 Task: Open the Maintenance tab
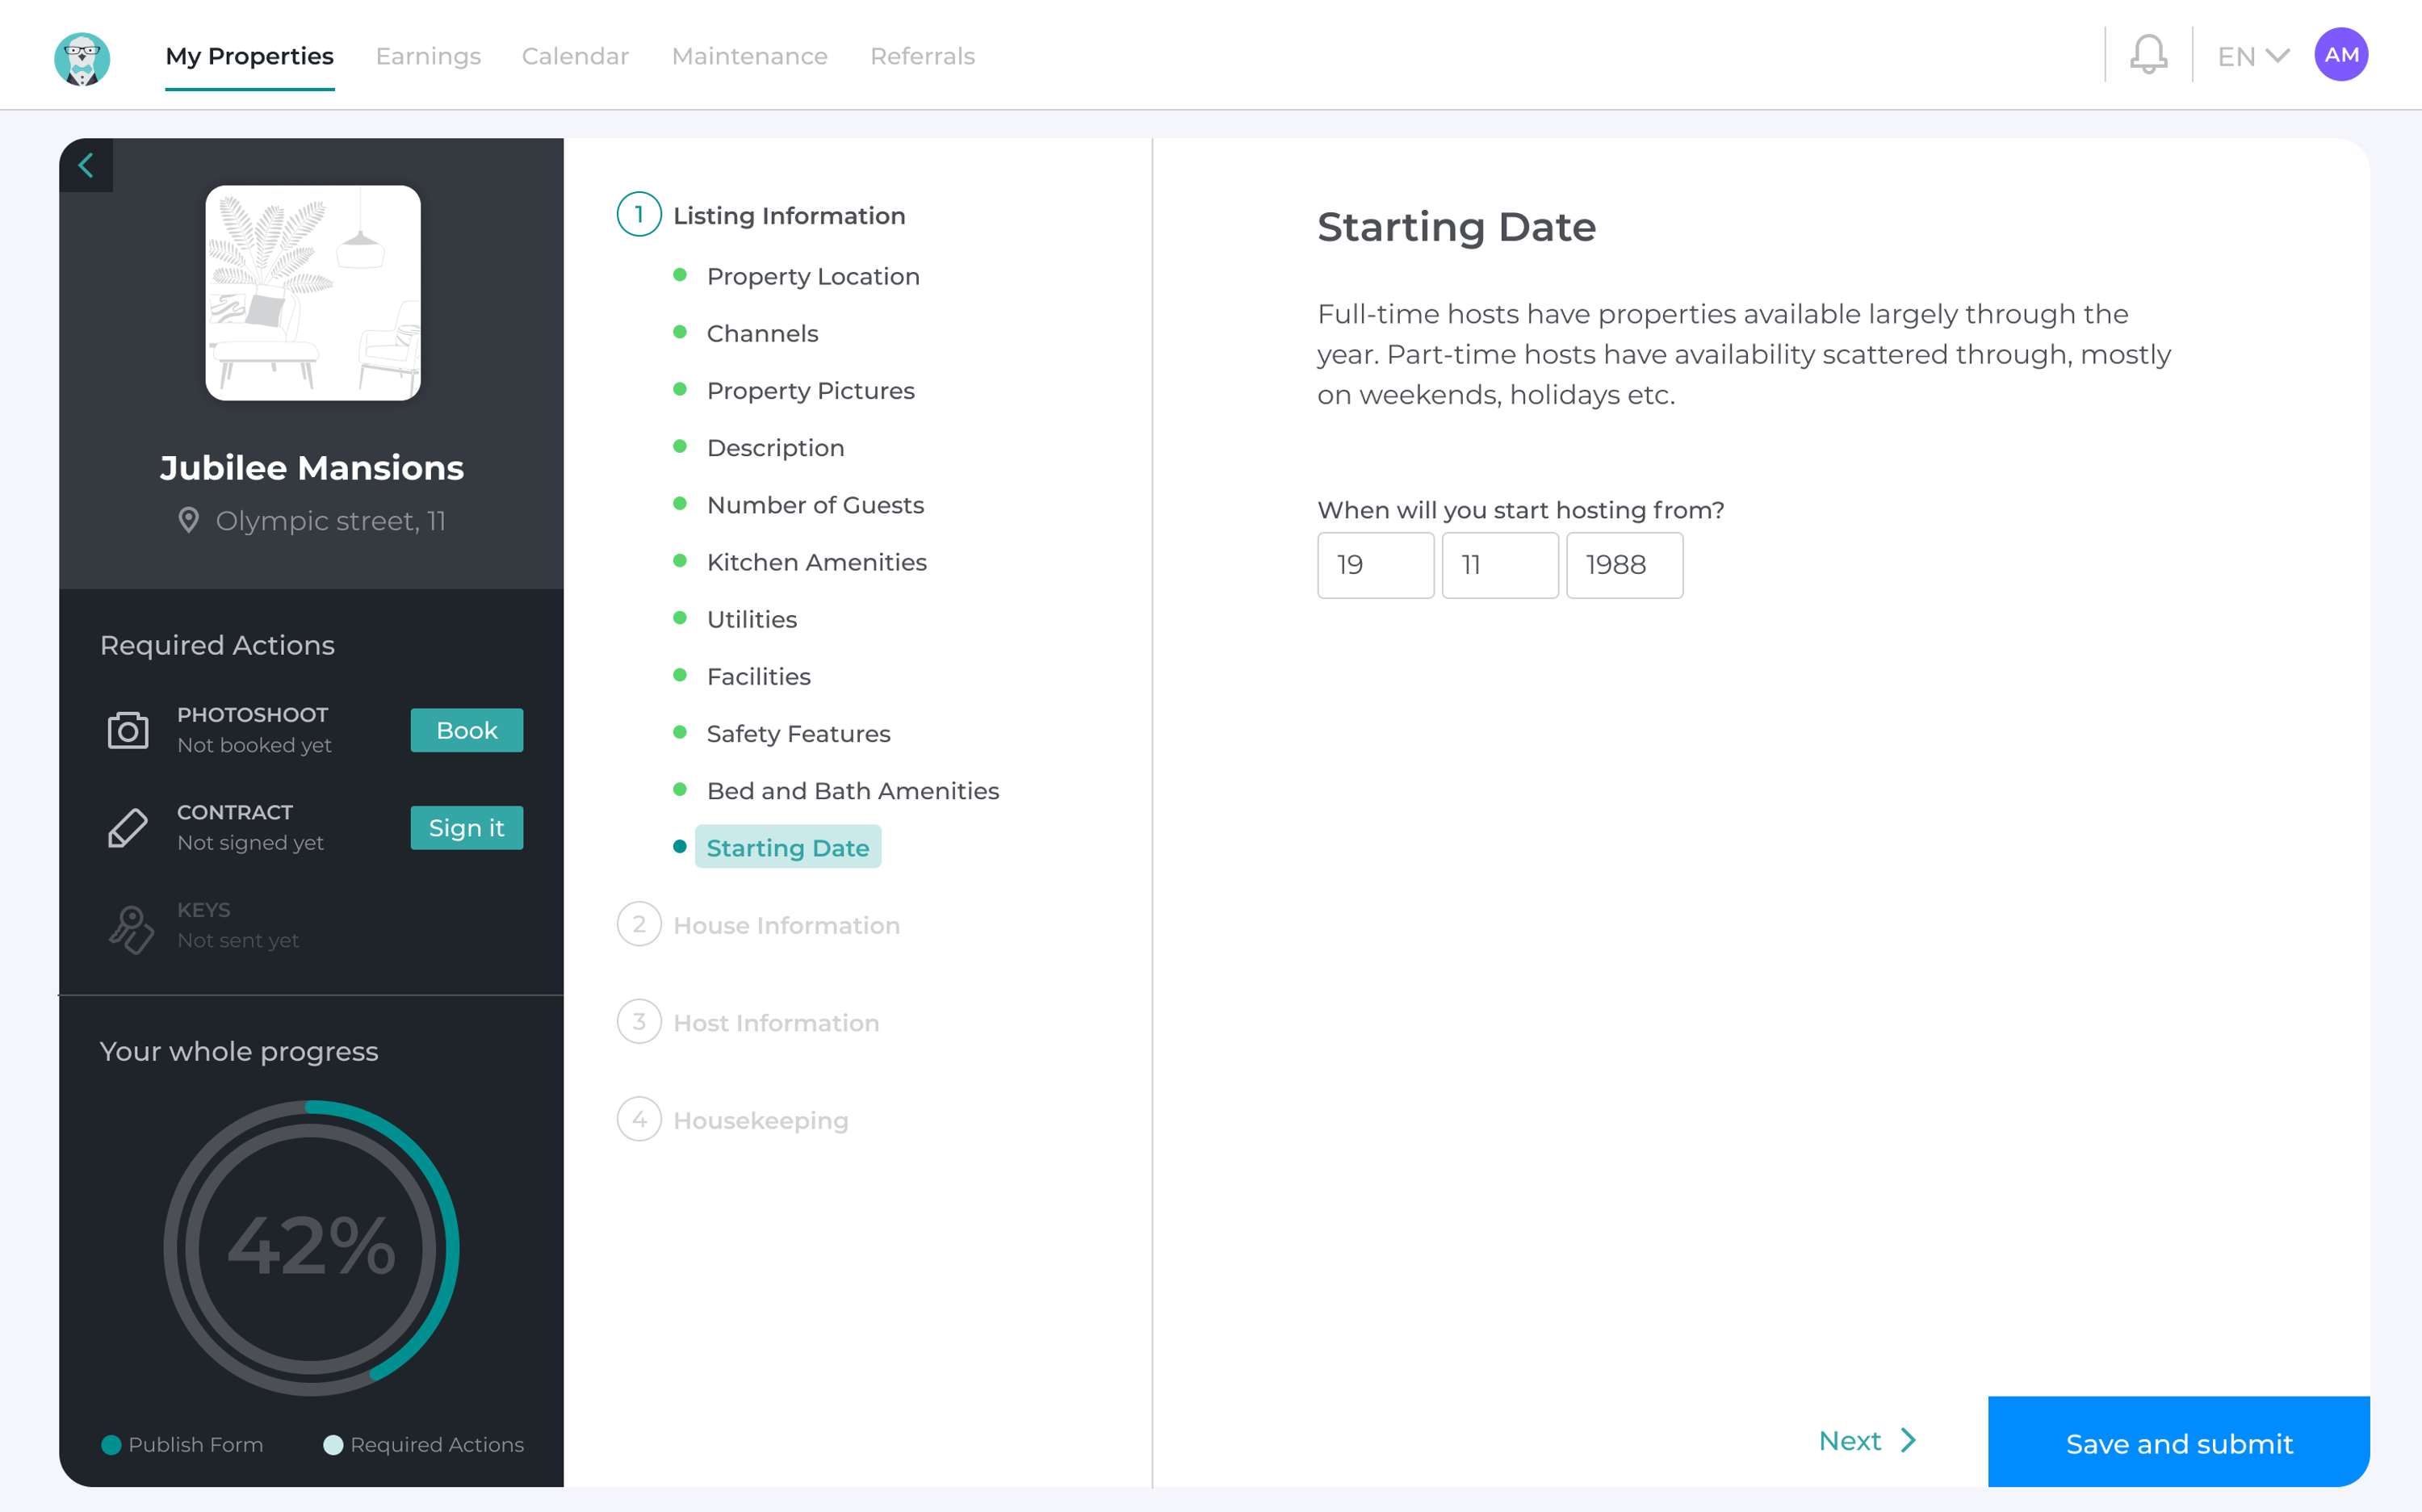[749, 56]
